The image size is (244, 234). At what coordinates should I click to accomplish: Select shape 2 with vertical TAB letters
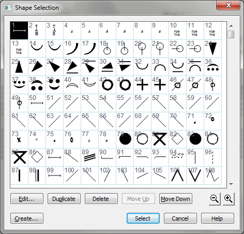[37, 31]
